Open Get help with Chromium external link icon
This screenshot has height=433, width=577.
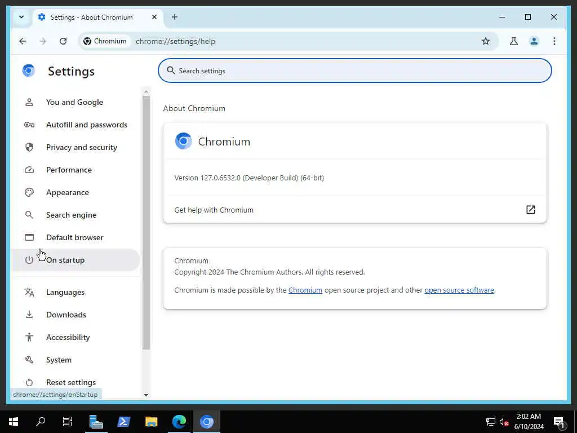[x=530, y=210]
